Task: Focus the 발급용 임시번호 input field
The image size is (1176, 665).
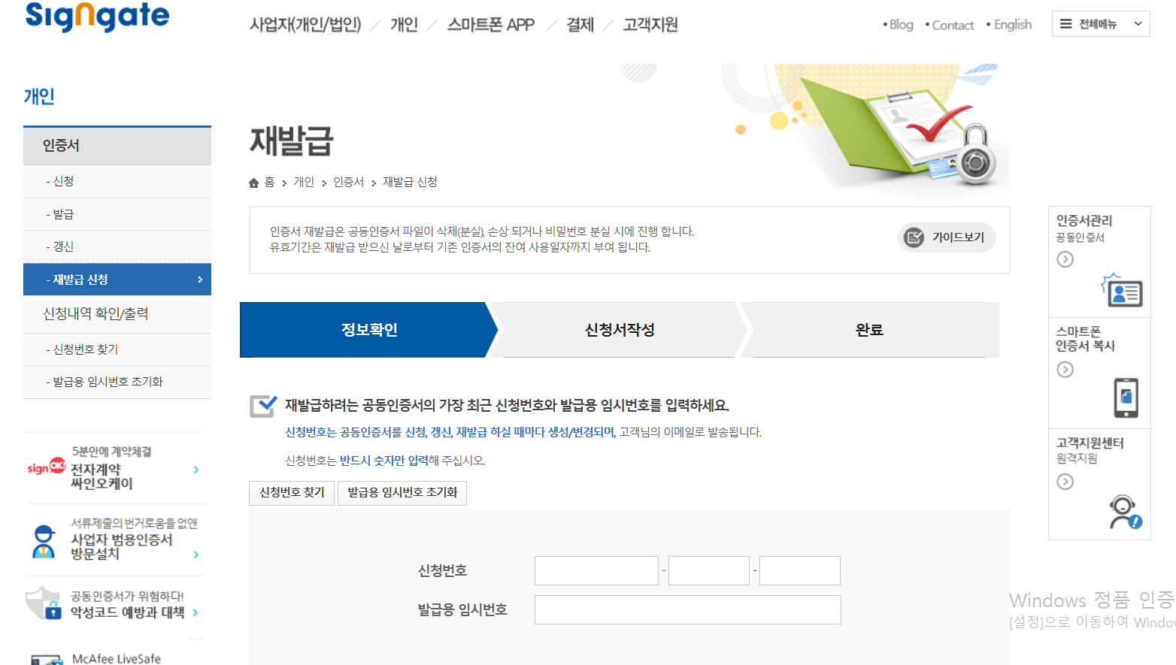Action: tap(688, 610)
